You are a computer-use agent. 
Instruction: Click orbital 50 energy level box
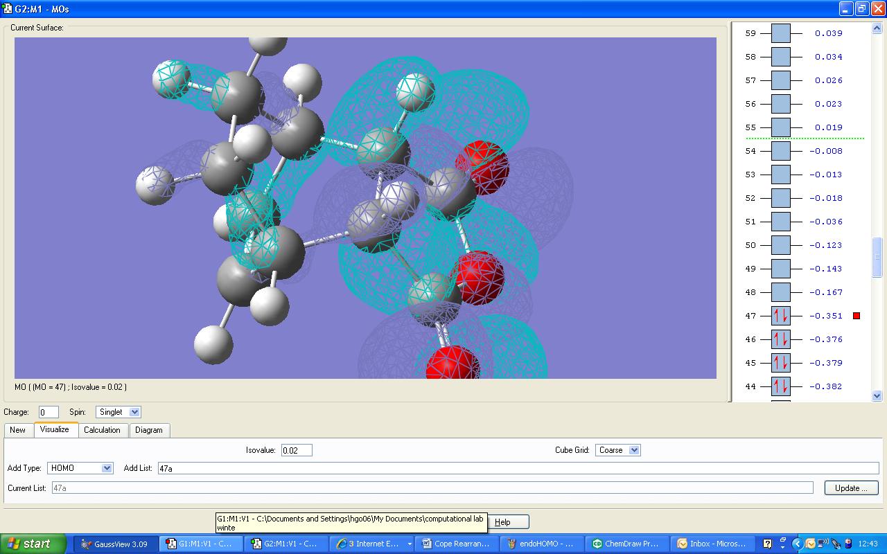[x=780, y=245]
